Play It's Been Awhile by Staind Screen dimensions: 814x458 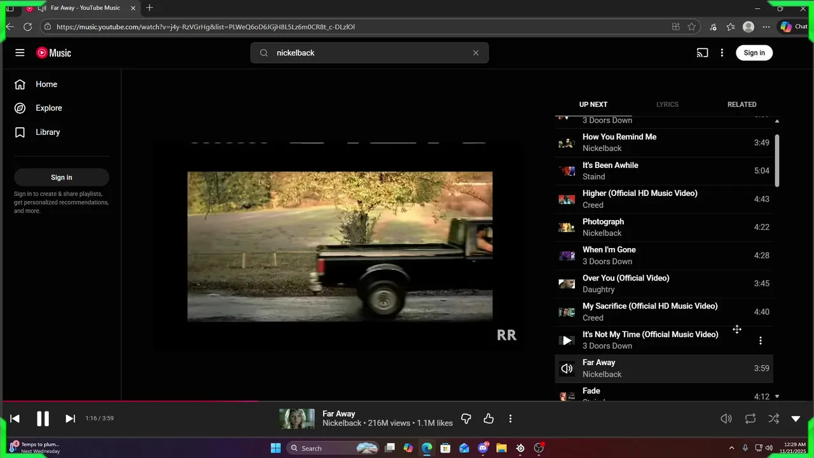tap(664, 170)
